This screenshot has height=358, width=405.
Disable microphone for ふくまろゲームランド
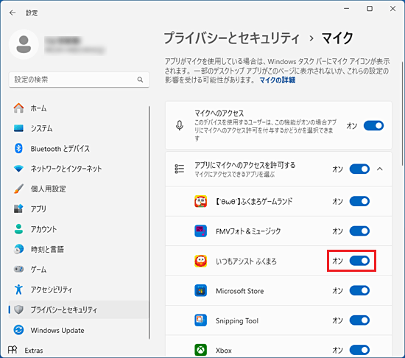click(359, 201)
